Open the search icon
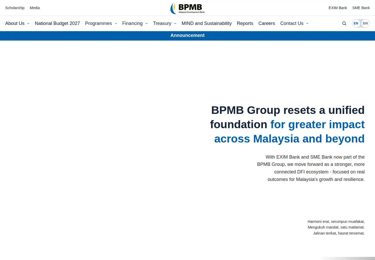The height and width of the screenshot is (260, 375). coord(344,23)
